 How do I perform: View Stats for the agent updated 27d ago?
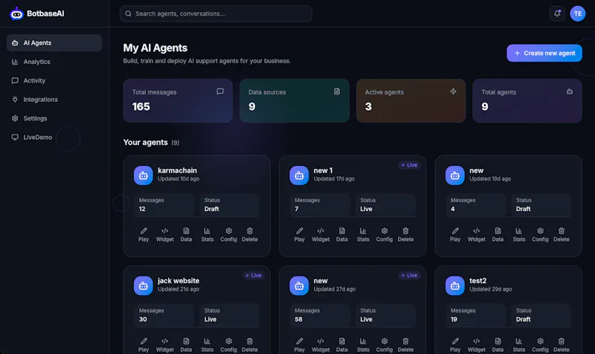pyautogui.click(x=363, y=345)
